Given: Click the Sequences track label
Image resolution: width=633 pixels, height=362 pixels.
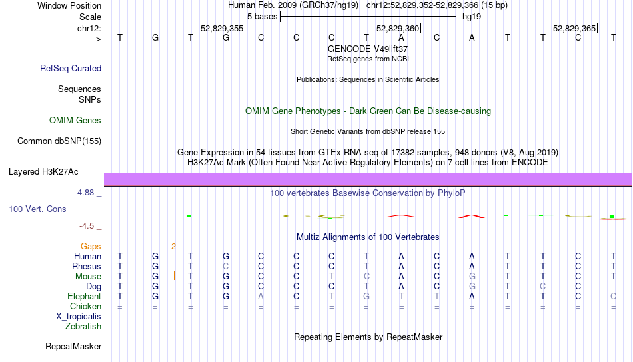Looking at the screenshot, I should click(x=79, y=89).
